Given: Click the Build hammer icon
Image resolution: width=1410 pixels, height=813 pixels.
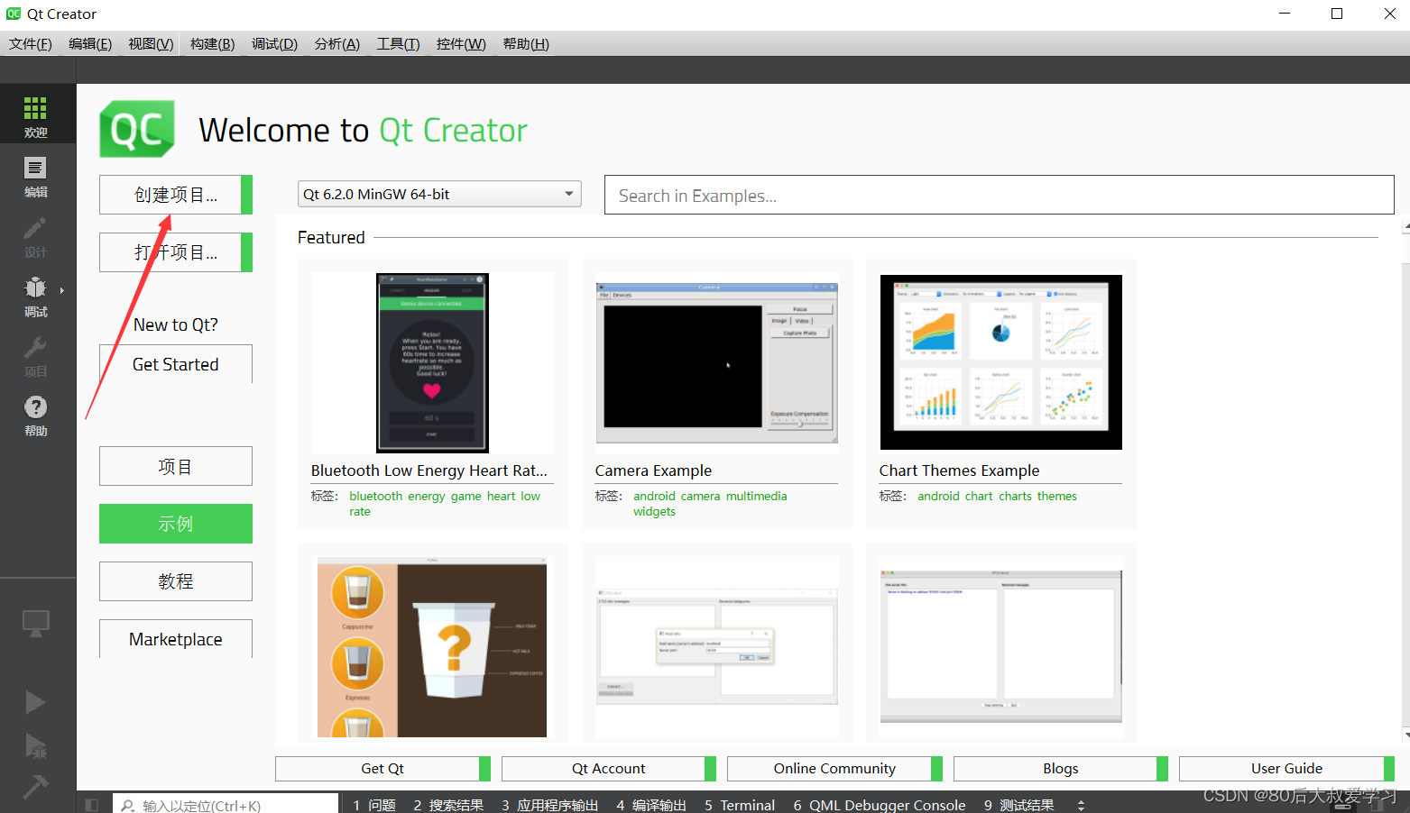Looking at the screenshot, I should point(35,786).
